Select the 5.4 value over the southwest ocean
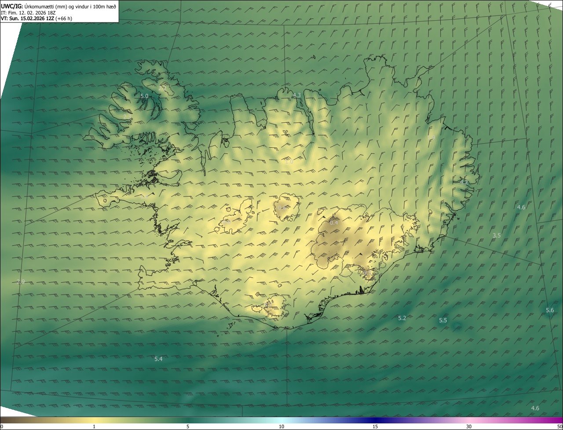This screenshot has width=563, height=430. pyautogui.click(x=158, y=359)
